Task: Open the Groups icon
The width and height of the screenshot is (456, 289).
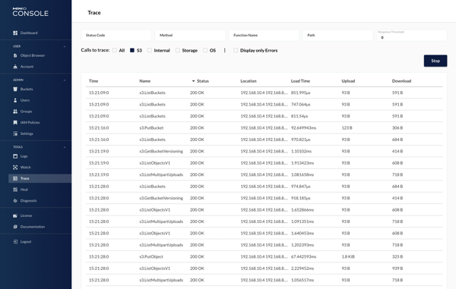Action: coord(15,112)
